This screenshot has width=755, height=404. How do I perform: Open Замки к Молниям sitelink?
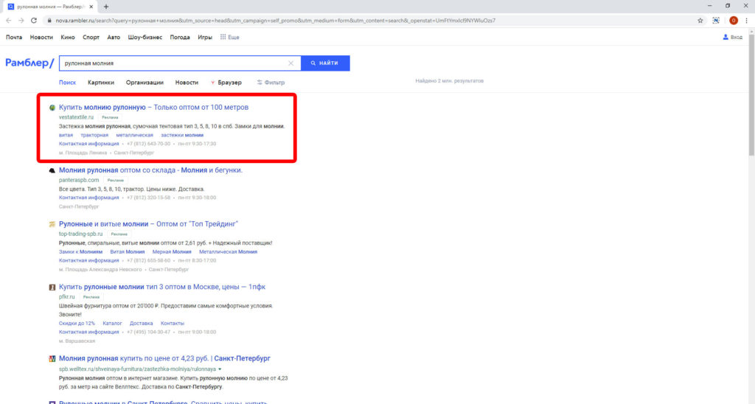pos(80,252)
